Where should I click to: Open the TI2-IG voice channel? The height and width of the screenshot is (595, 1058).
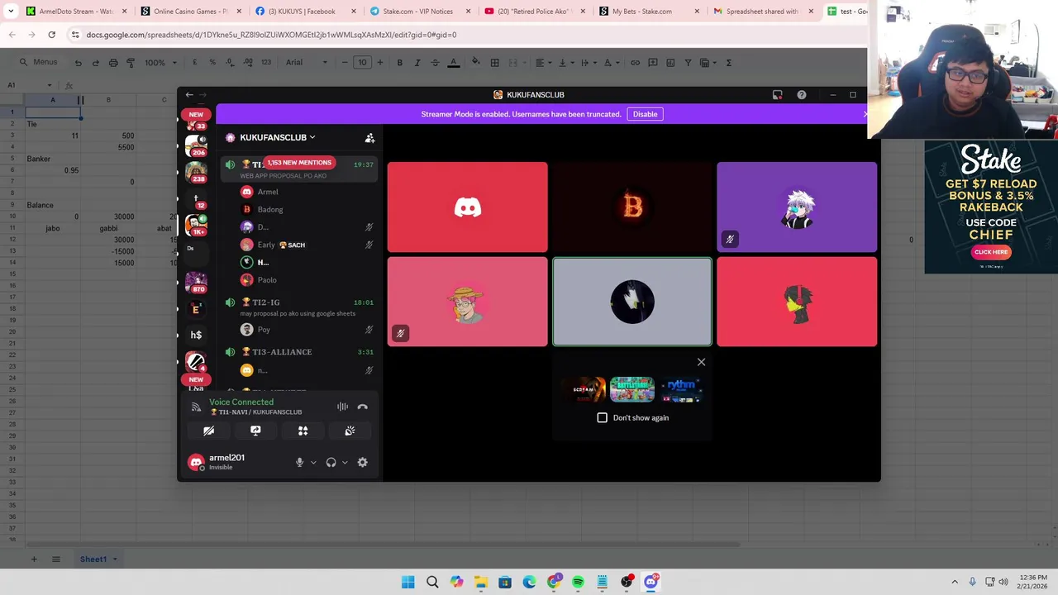point(265,302)
